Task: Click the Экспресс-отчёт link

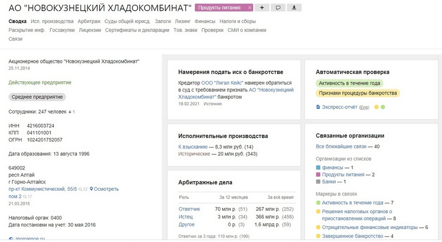Action: (340, 107)
